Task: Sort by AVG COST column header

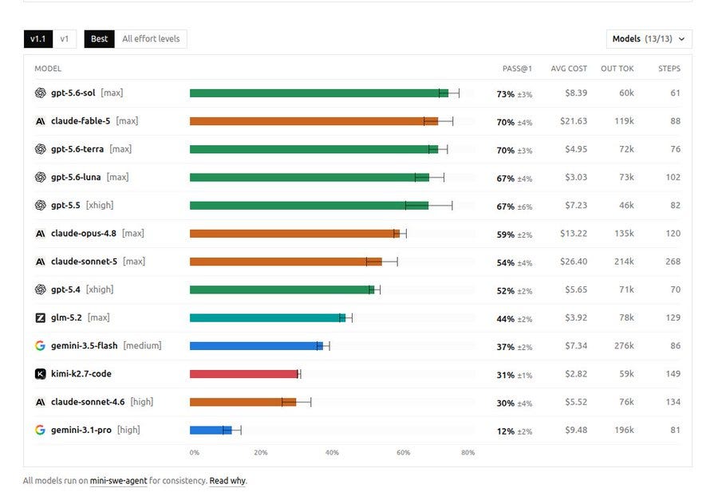Action: tap(569, 69)
